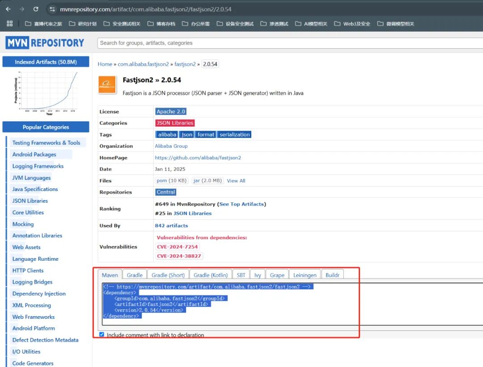Open the Web3及安全 bookmark folder
This screenshot has width=483, height=367.
352,24
